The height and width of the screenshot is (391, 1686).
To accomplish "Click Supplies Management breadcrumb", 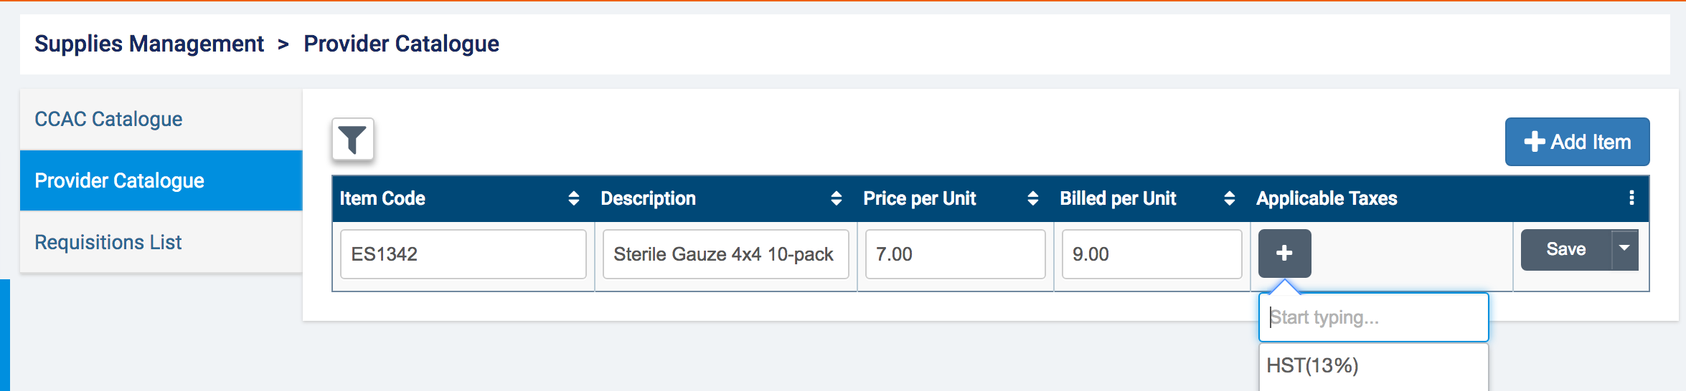I will [149, 44].
